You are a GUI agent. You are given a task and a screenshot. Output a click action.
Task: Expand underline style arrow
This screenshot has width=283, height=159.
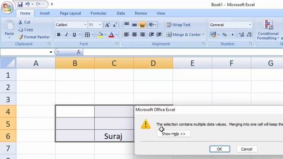coord(80,34)
